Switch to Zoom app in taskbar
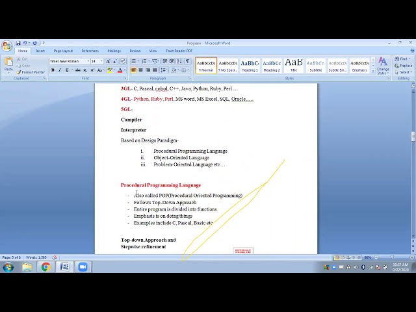 tap(83, 267)
